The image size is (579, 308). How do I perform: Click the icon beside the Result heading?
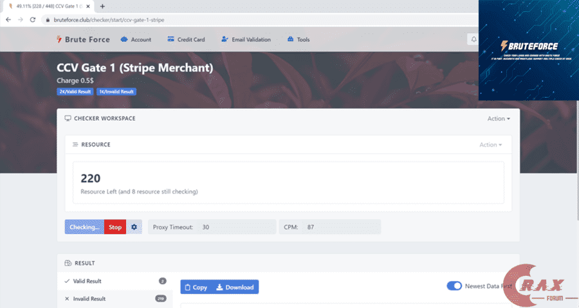pyautogui.click(x=68, y=263)
